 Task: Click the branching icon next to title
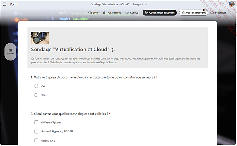coord(113,50)
